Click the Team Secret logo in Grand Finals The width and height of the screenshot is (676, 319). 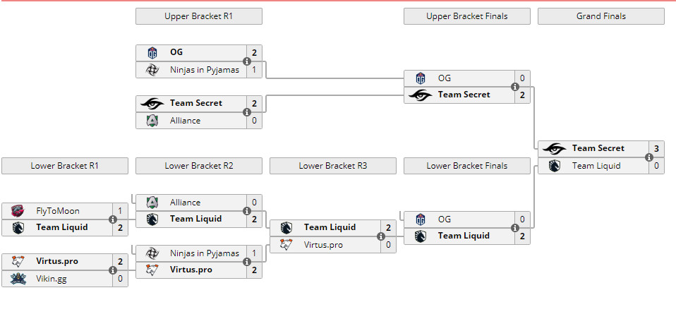(555, 149)
